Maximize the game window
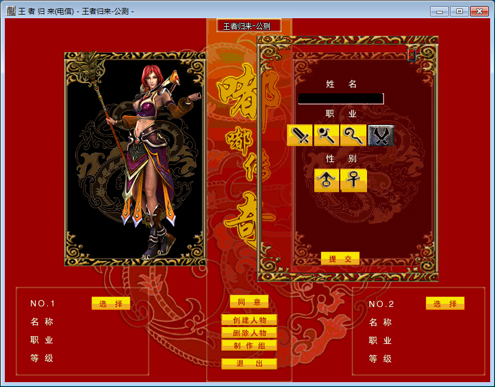The width and height of the screenshot is (495, 387). [459, 11]
